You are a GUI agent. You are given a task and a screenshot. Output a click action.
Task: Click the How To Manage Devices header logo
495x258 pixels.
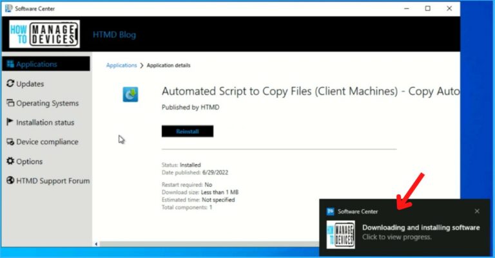44,34
